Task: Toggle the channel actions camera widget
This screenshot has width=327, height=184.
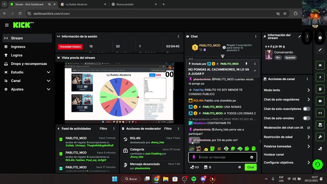Action: tap(320, 125)
